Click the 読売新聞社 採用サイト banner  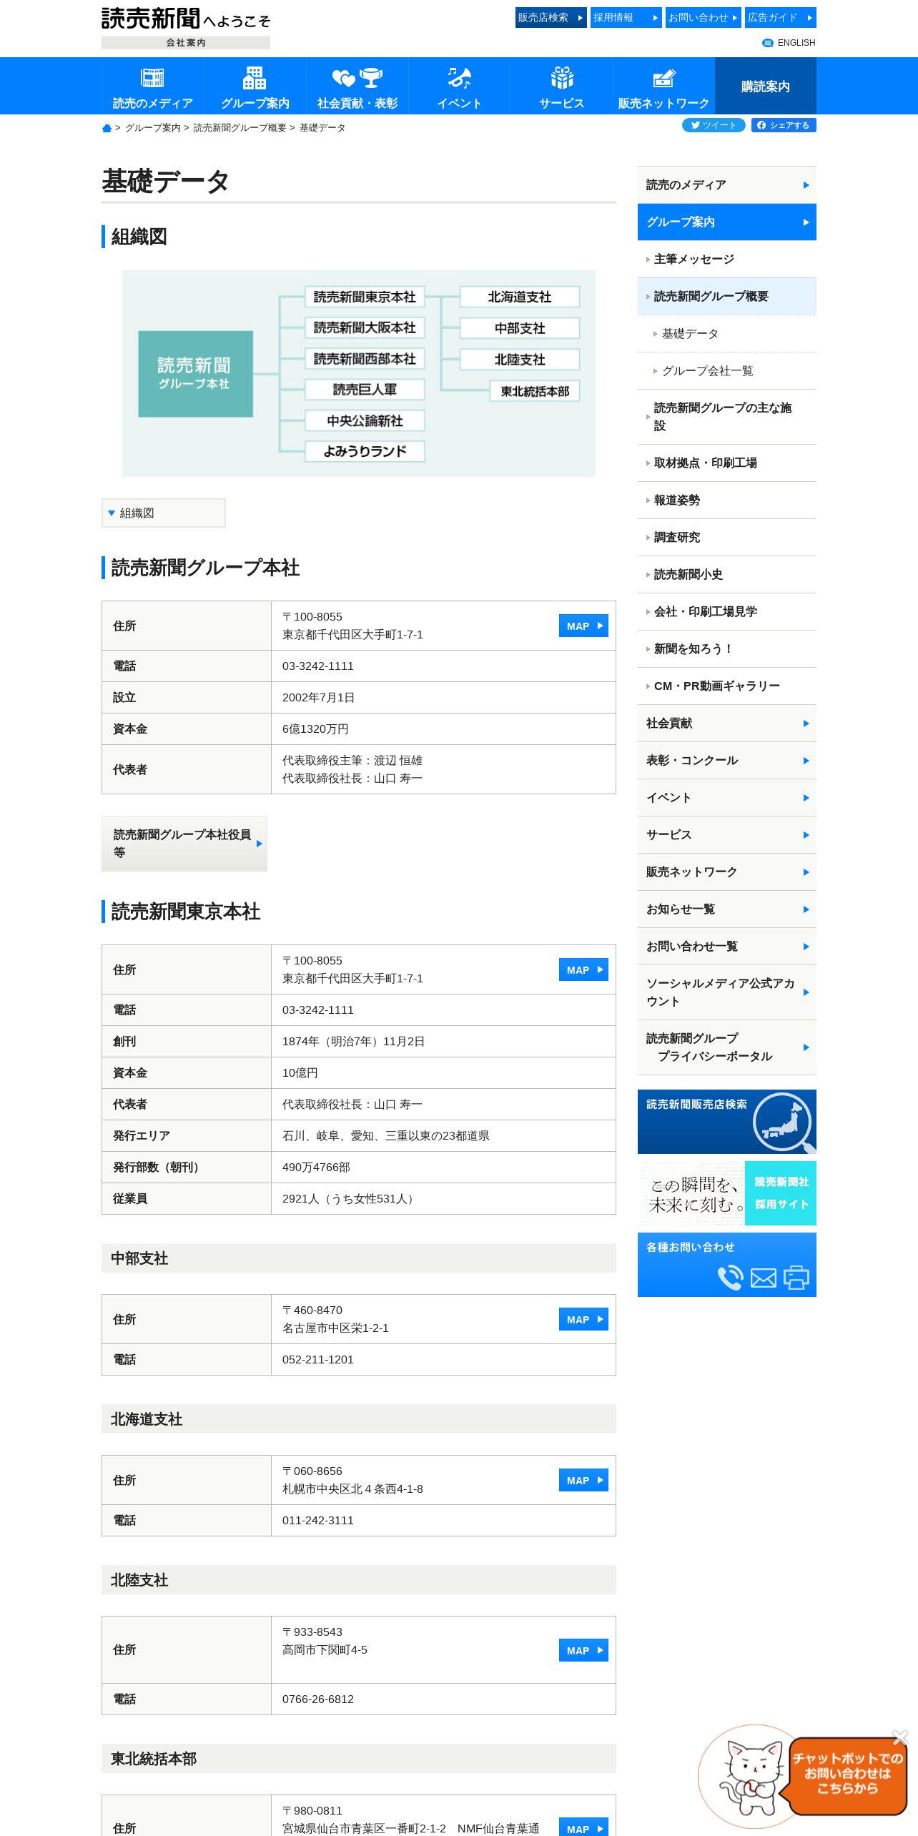[727, 1193]
